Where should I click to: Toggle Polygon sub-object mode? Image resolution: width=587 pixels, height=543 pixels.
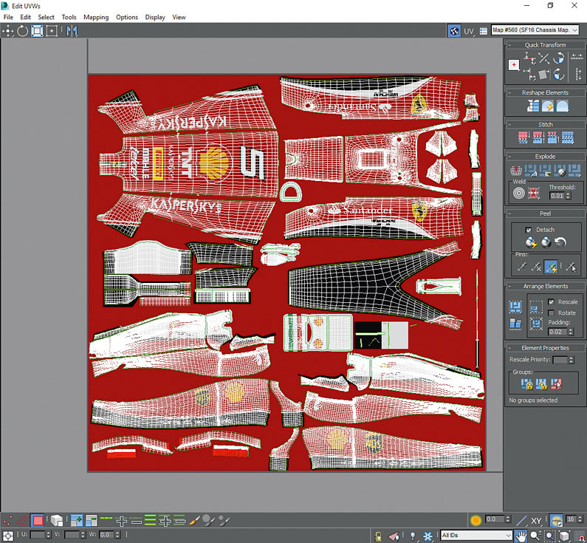38,521
